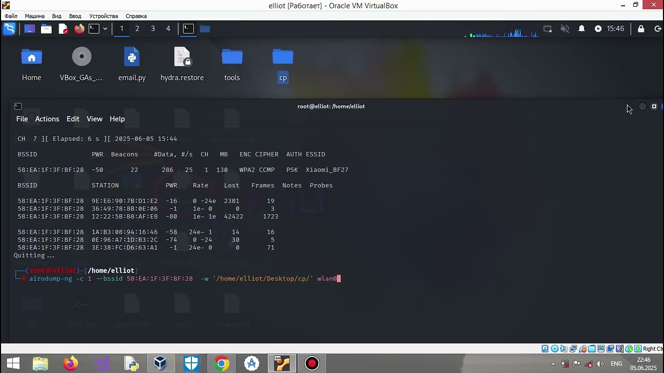
Task: Click station 9E:E6:90:7B:D1:E2
Action: point(125,201)
